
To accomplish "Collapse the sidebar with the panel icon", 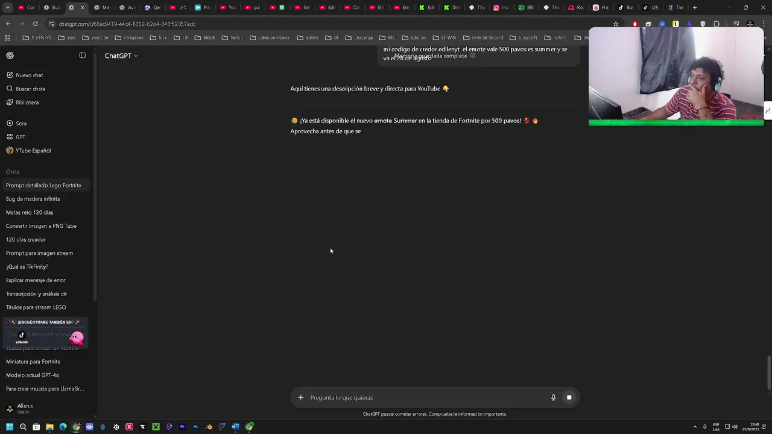I will tap(83, 55).
